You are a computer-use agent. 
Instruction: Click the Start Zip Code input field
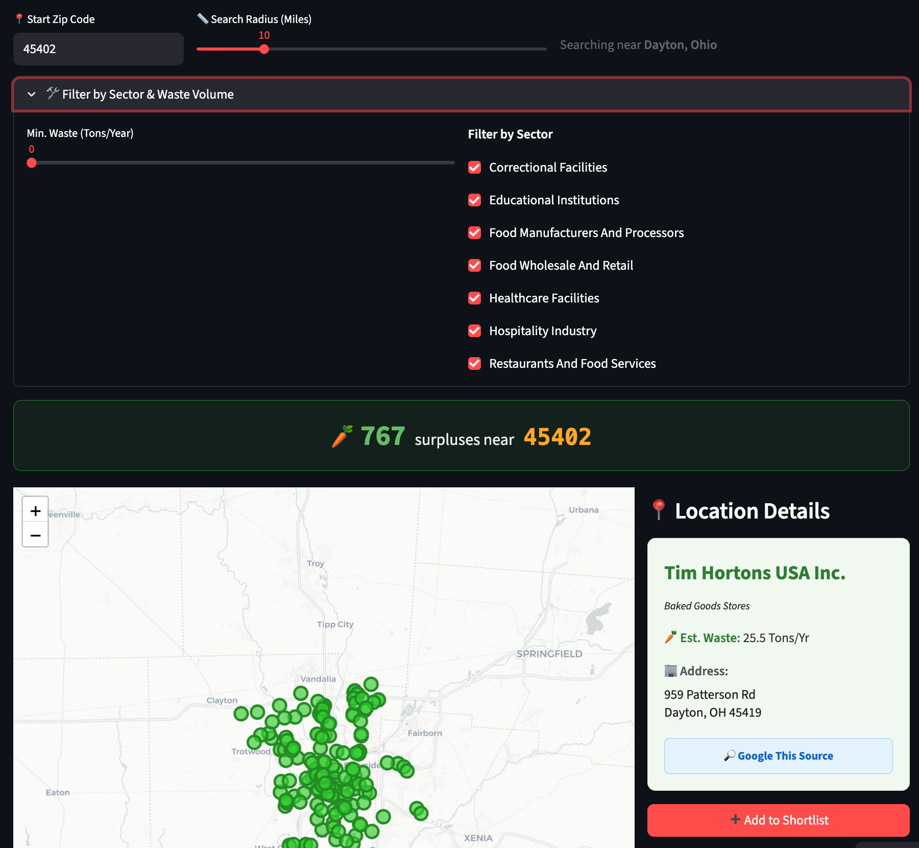tap(98, 49)
